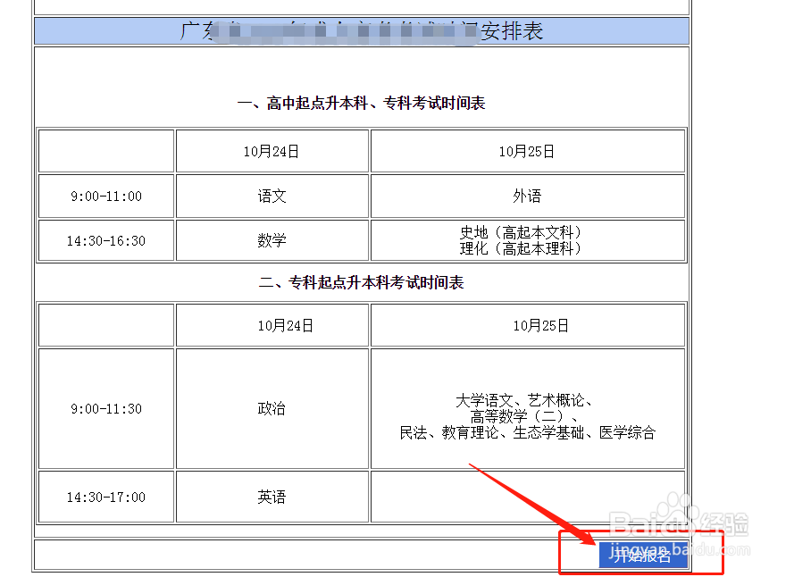Screen dimensions: 794x577
Task: Click 10月24日 above the 政治 column
Action: pyautogui.click(x=286, y=326)
